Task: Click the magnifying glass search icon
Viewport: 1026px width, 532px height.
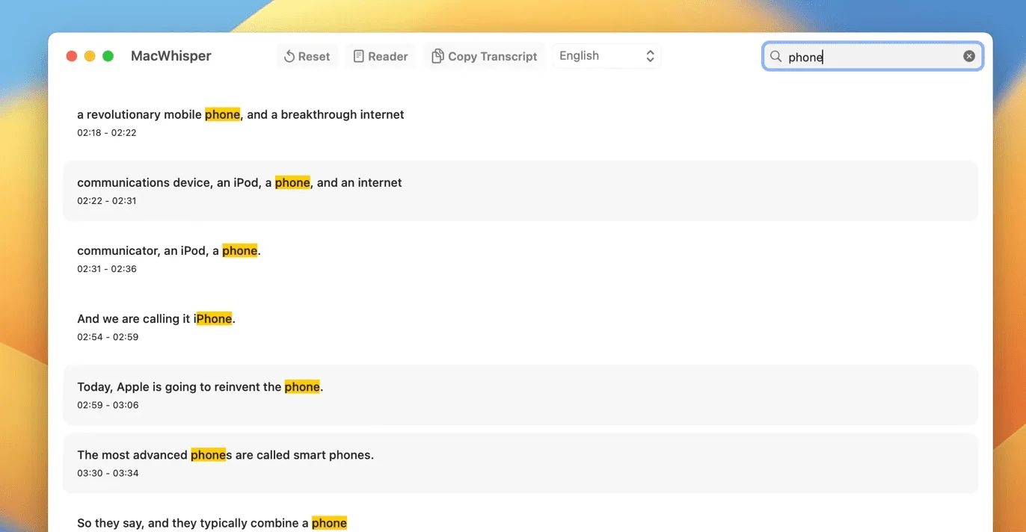Action: (776, 56)
